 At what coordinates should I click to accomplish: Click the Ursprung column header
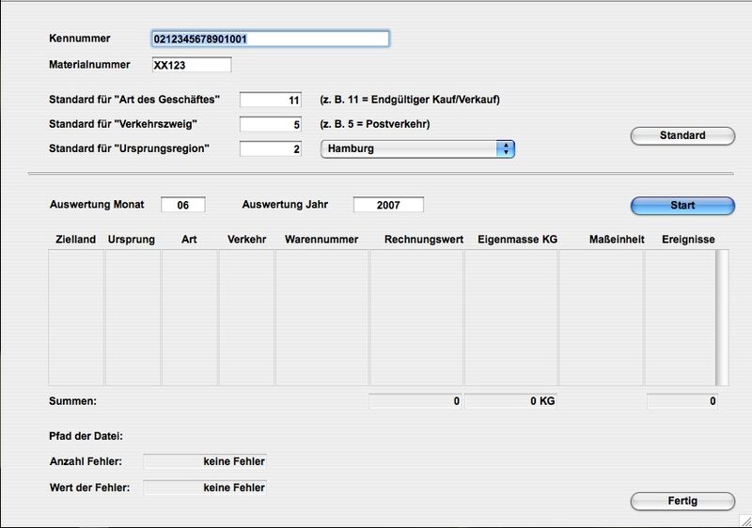[x=132, y=240]
